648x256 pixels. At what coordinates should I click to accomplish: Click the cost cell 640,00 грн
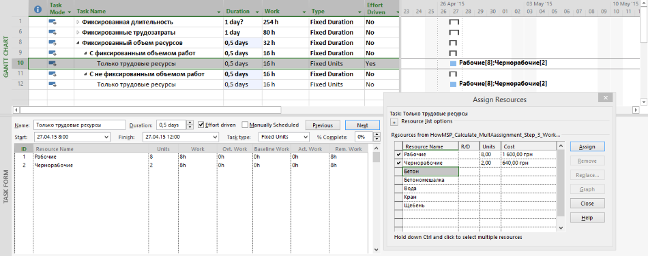(x=529, y=163)
